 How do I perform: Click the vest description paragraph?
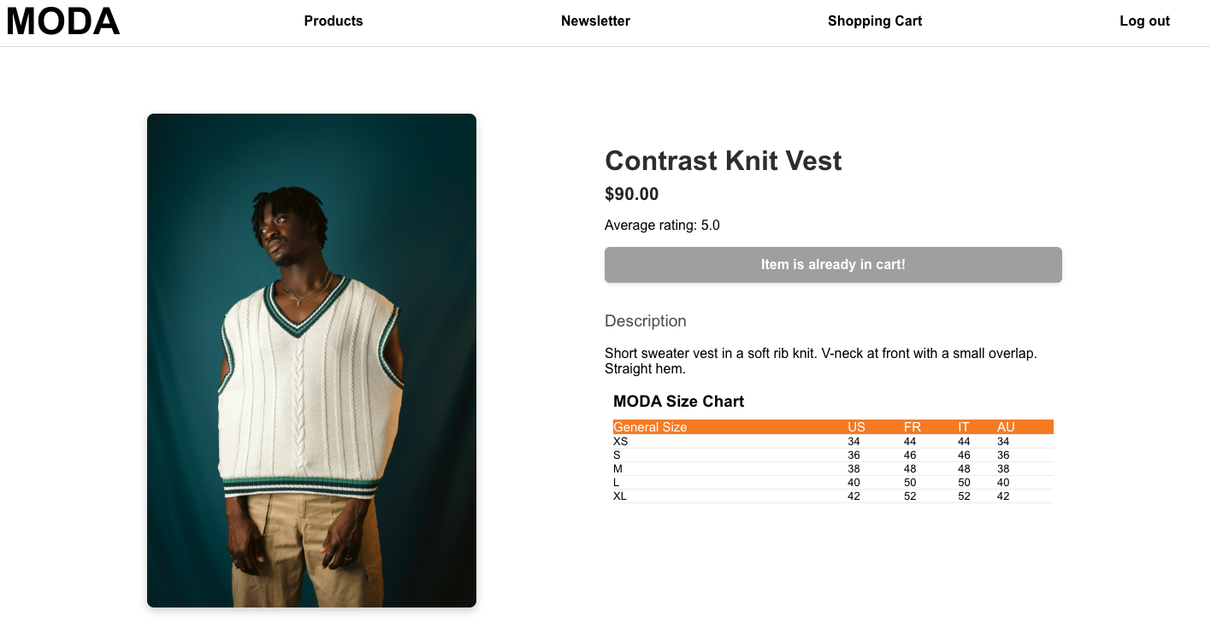pyautogui.click(x=820, y=361)
